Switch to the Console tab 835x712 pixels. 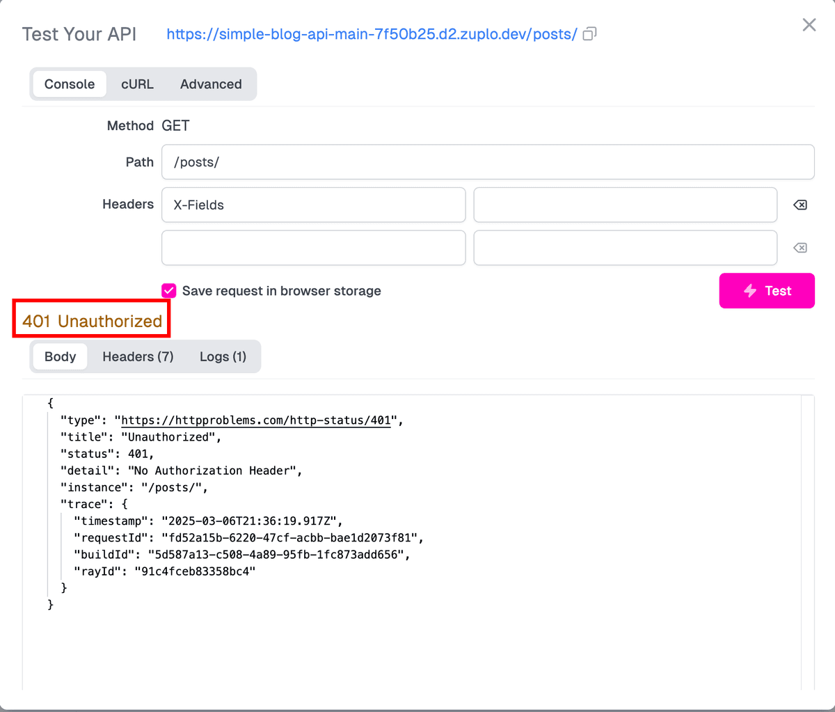click(x=70, y=84)
